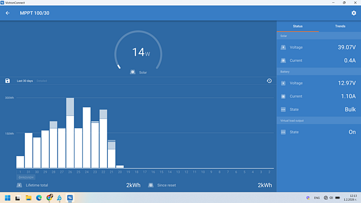
Task: Open the black Task View taskbar icon
Action: click(x=18, y=198)
